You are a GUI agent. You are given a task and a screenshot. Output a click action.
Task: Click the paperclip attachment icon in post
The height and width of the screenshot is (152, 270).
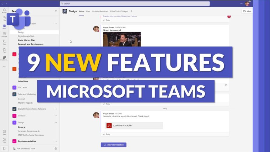pos(226,85)
